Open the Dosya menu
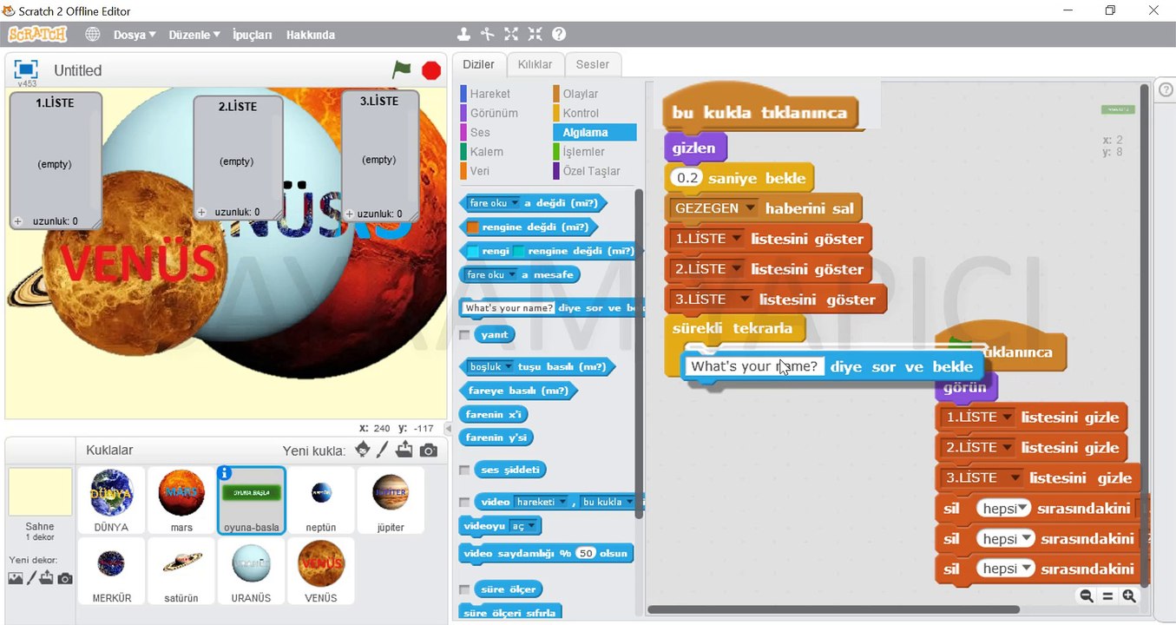This screenshot has height=625, width=1176. point(135,35)
